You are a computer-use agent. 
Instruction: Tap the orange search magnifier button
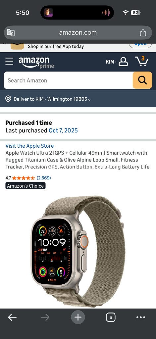point(142,80)
